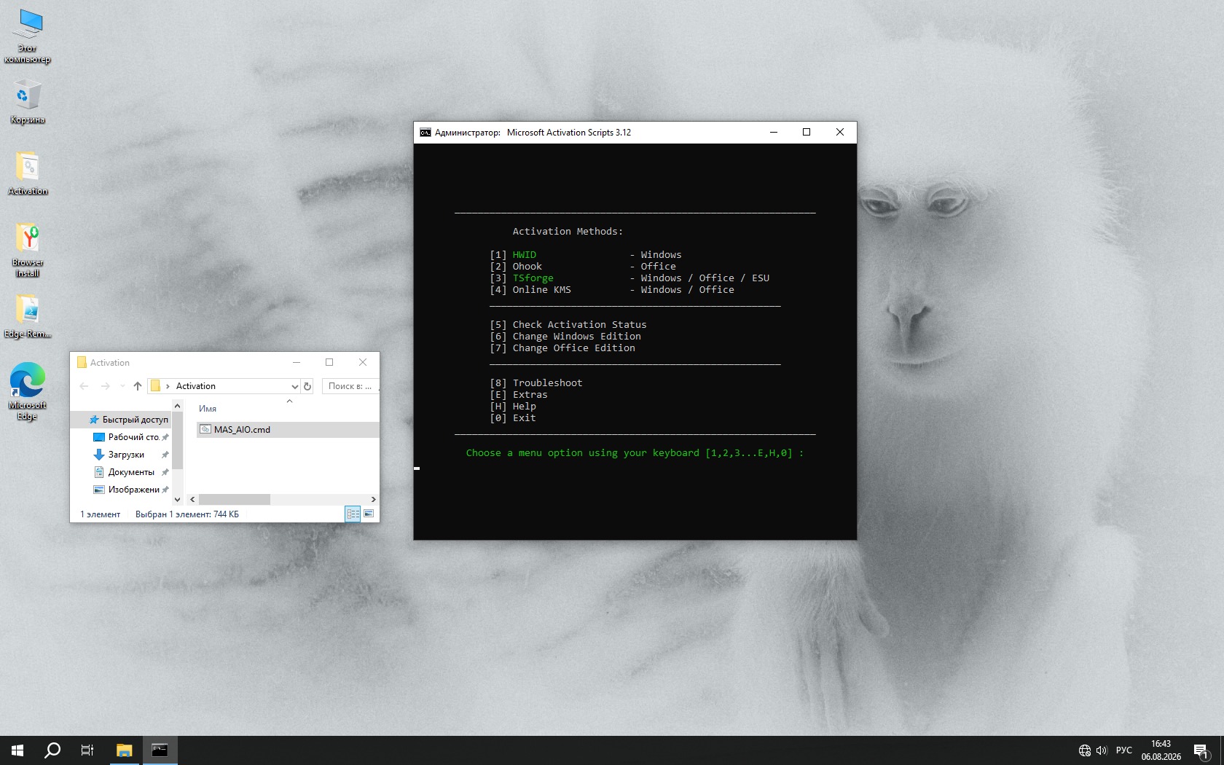Select the Microsoft Edge desktop shortcut

[28, 392]
